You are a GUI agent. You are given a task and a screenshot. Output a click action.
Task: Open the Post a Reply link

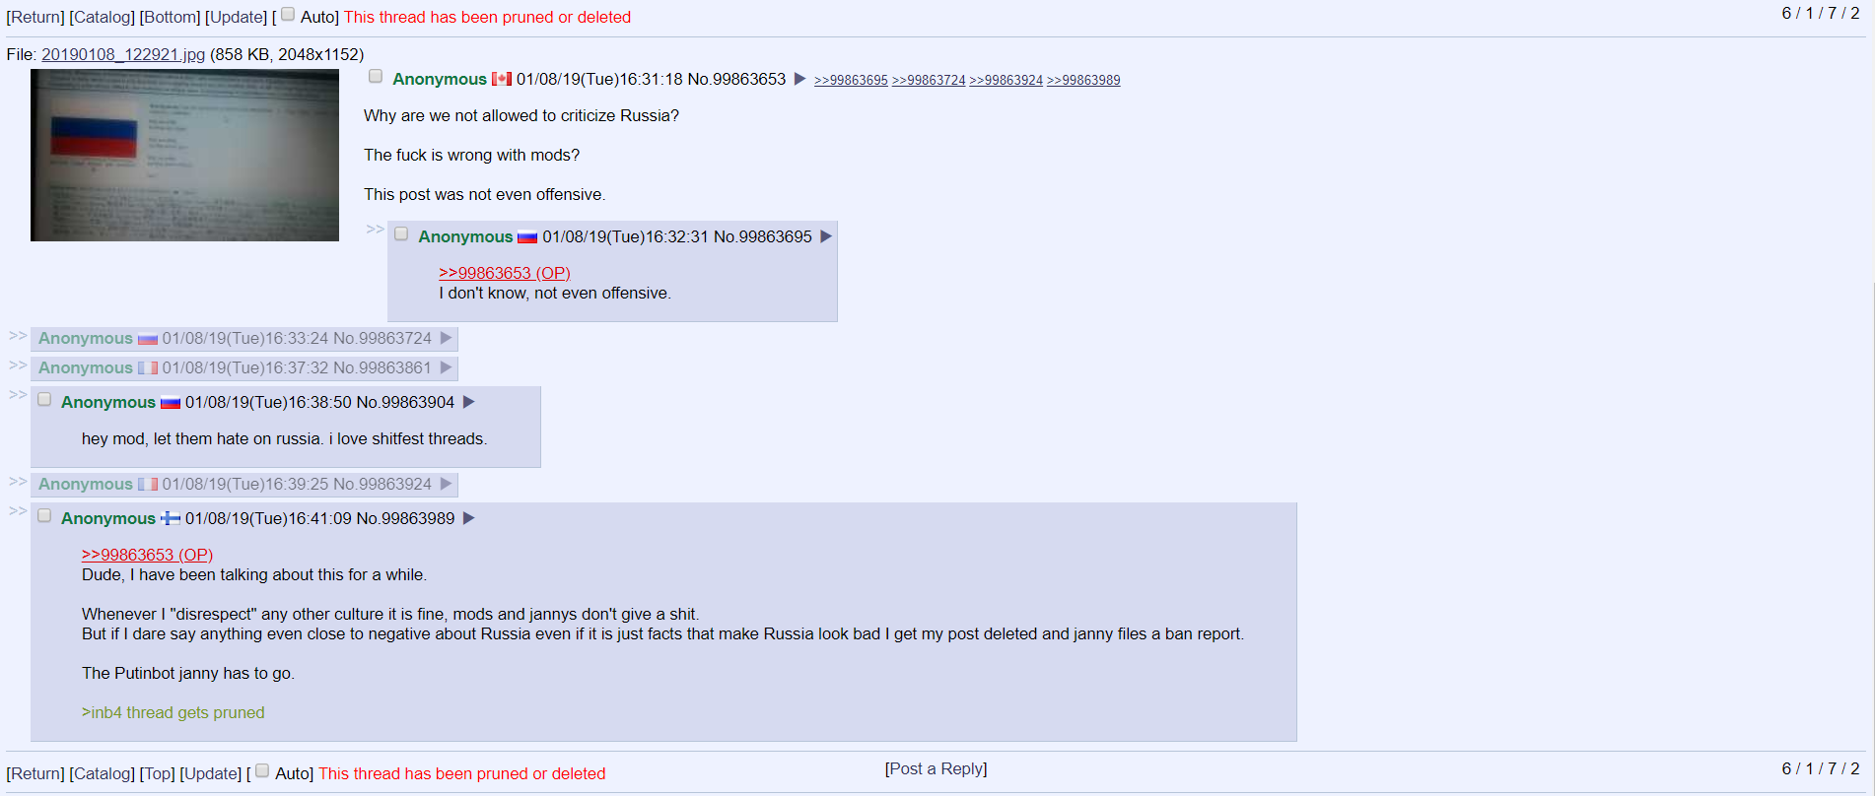(936, 768)
